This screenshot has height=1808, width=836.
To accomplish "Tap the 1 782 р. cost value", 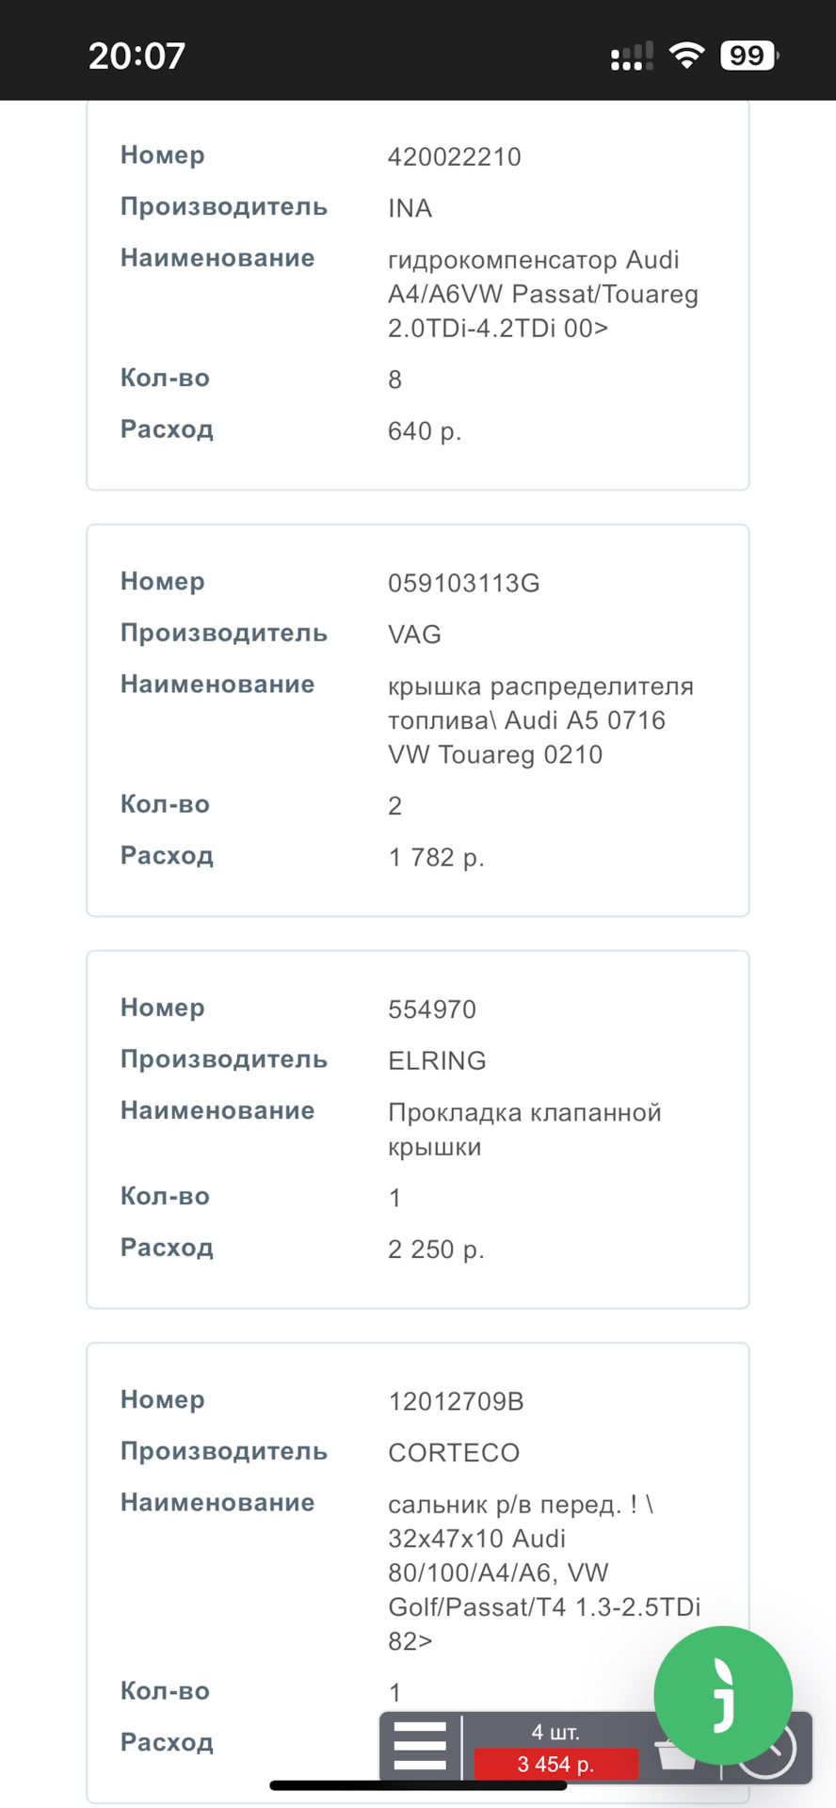I will point(436,857).
